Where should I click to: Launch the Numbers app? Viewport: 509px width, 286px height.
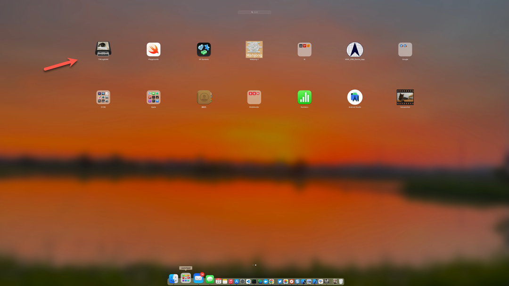pyautogui.click(x=304, y=97)
